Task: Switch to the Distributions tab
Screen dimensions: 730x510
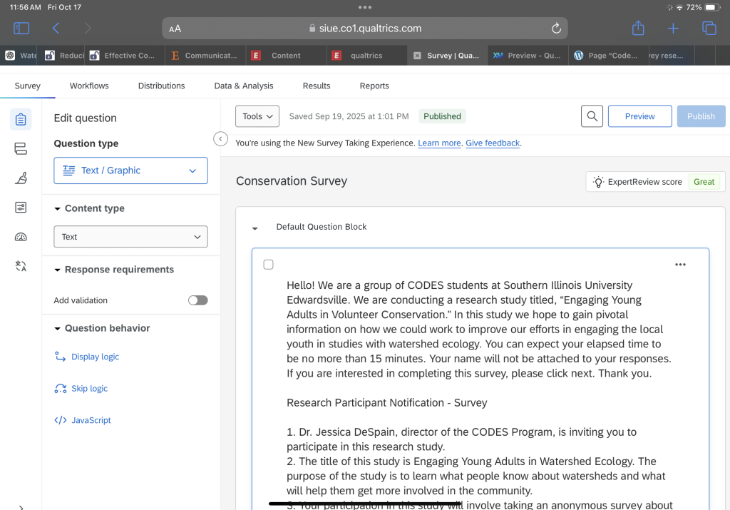Action: click(x=161, y=86)
